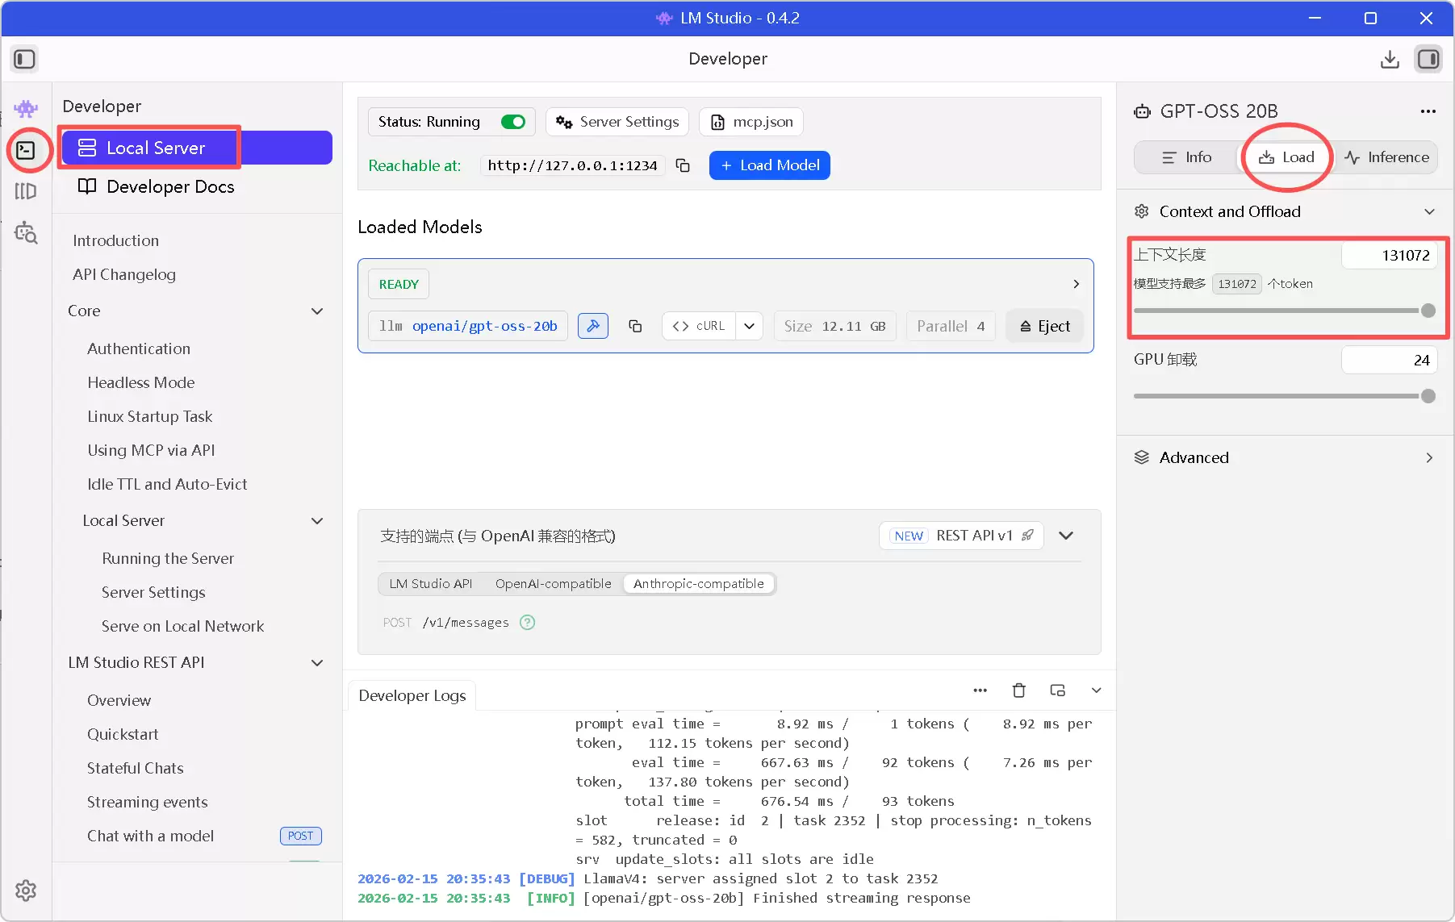Switch to the Inference tab

[1386, 157]
